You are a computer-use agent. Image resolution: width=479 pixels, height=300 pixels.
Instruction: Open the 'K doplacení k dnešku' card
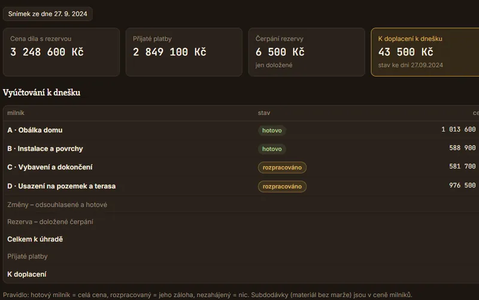[425, 52]
